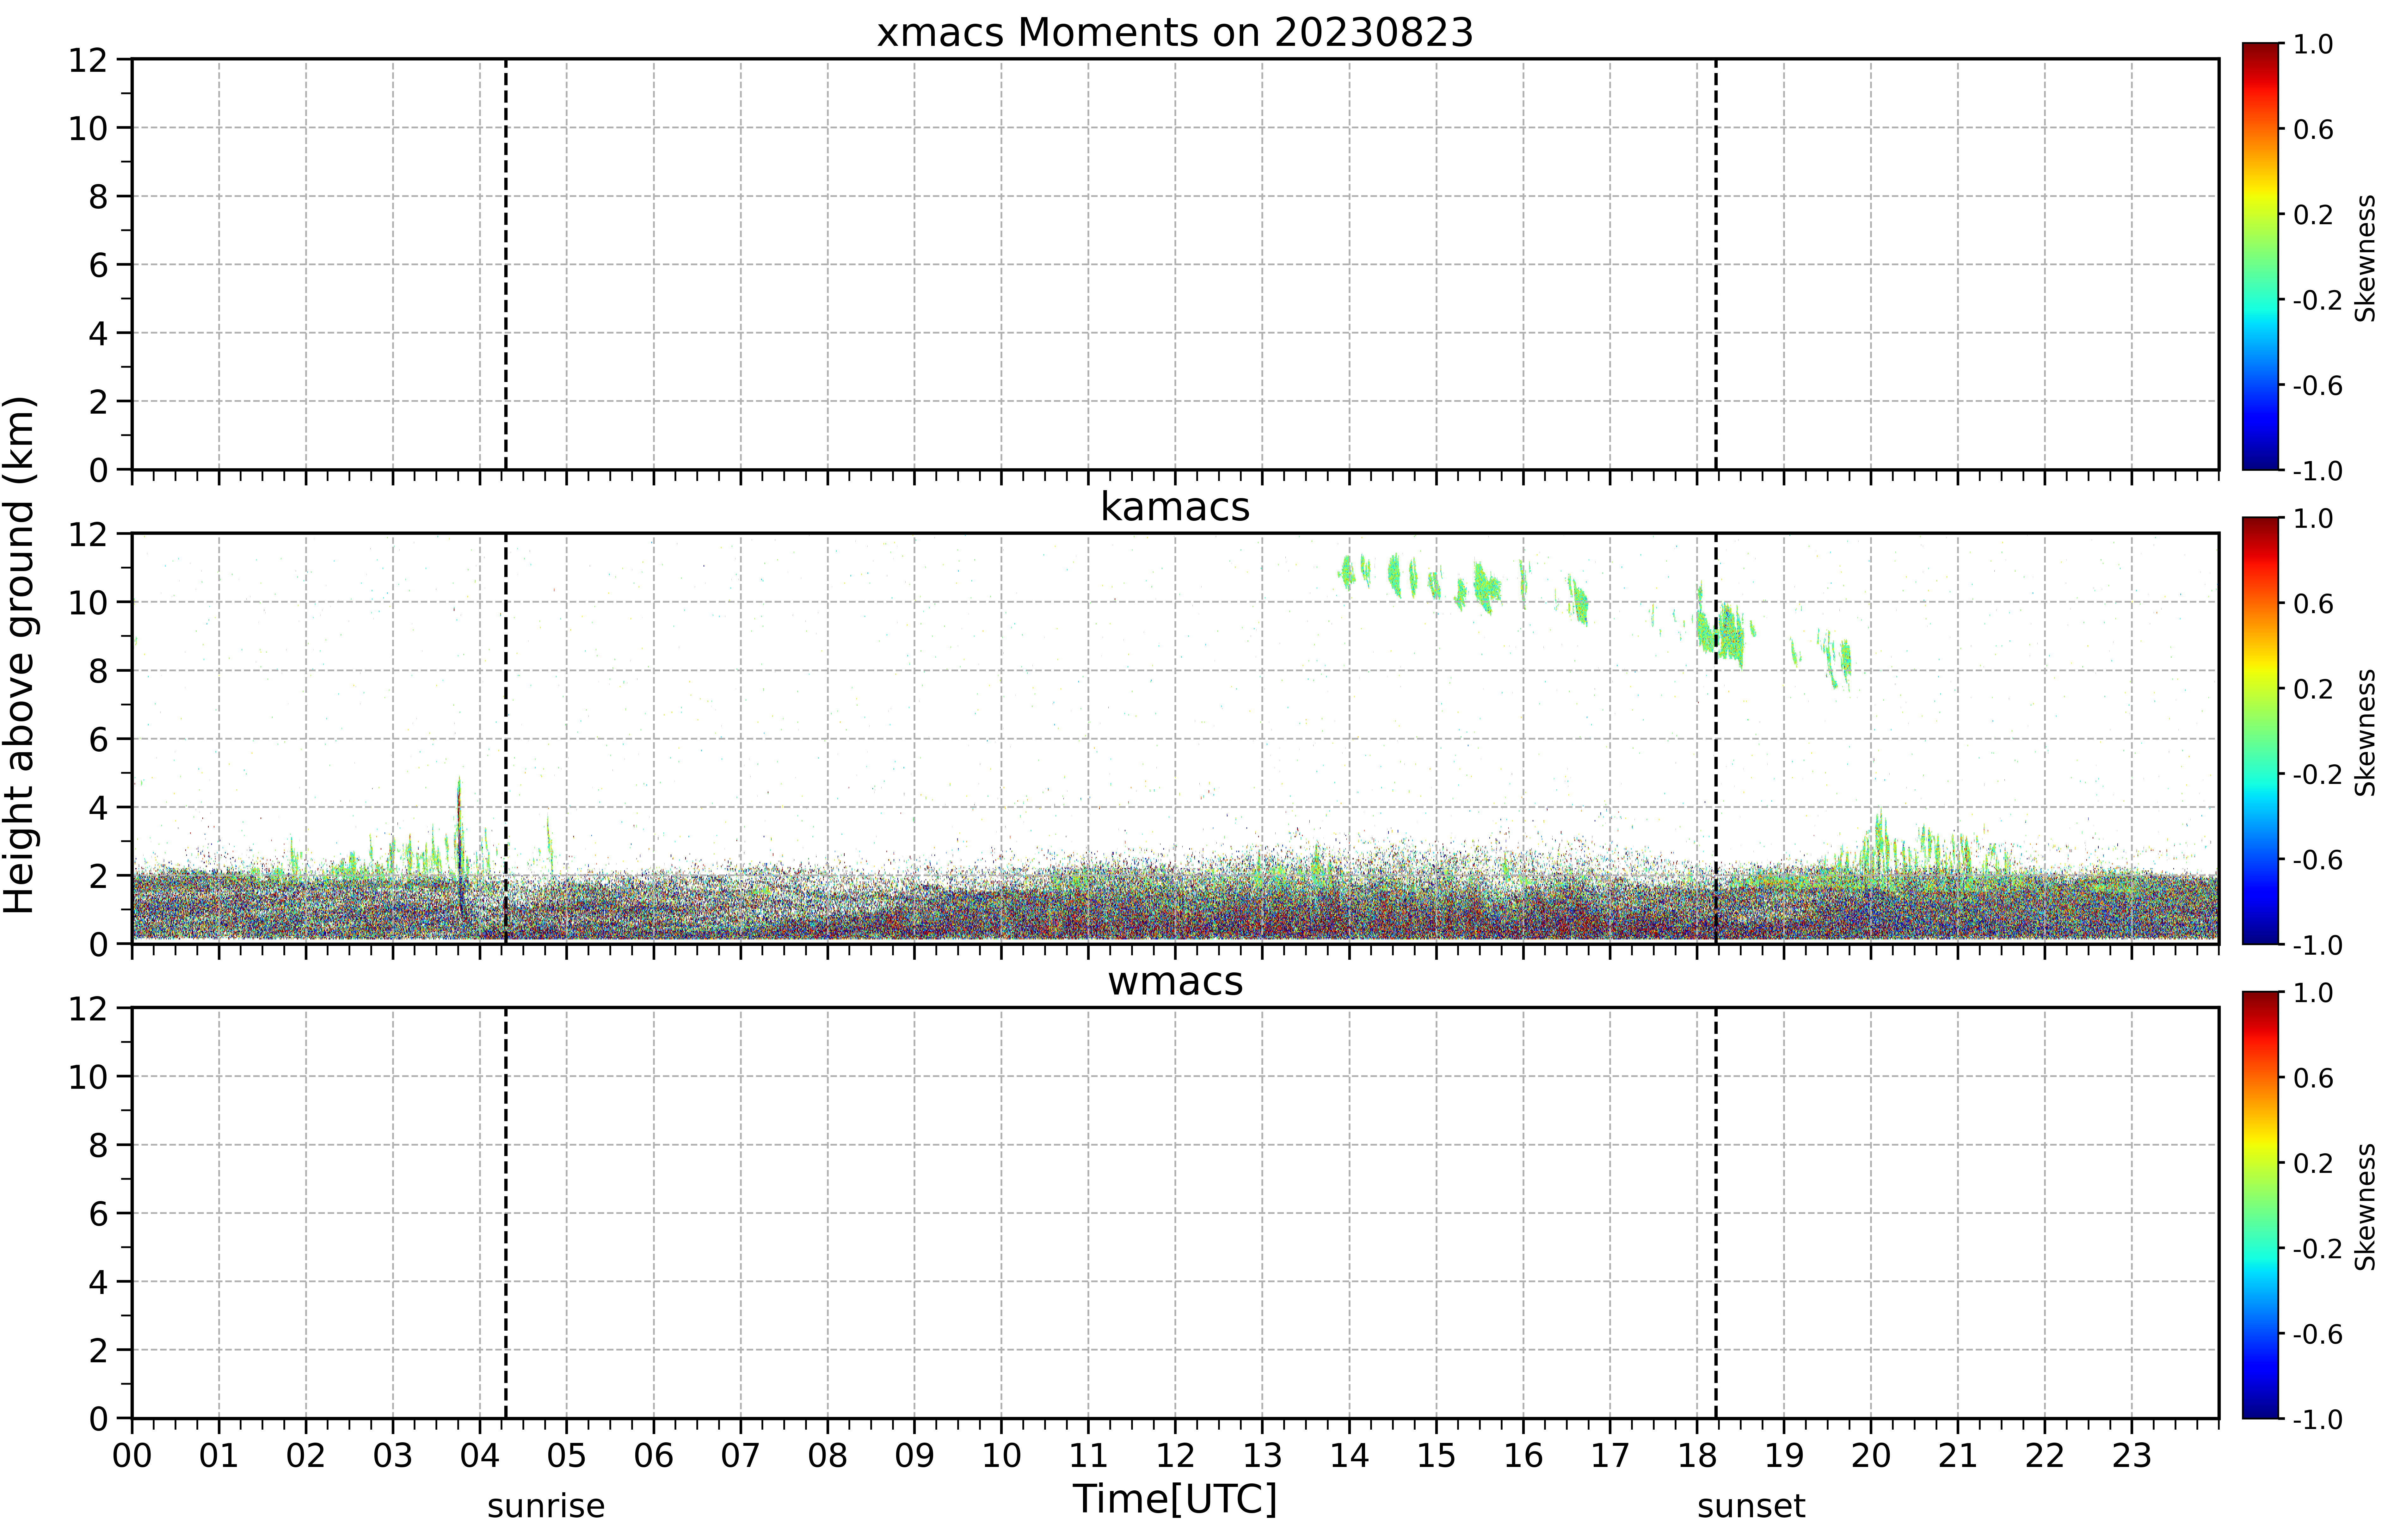Viewport: 2394px width, 1540px height.
Task: Click the plot title 'xmacs Moments on 20230823'
Action: pos(1175,33)
